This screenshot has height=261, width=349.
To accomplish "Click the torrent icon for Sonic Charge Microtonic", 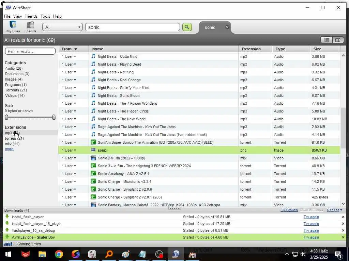I will pos(93,181).
